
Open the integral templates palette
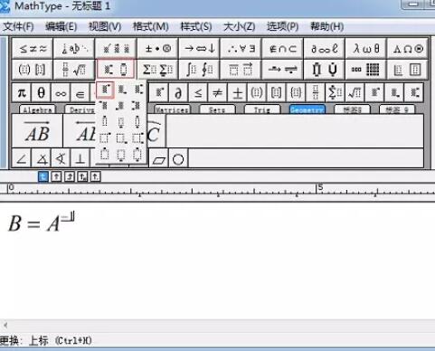pos(199,70)
